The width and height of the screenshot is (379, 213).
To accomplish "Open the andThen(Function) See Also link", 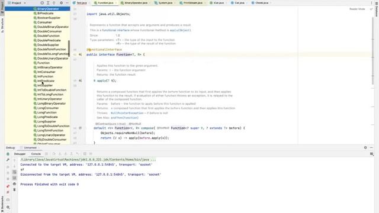I will tap(124, 118).
